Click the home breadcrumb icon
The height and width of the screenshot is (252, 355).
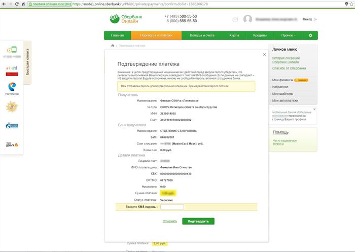click(x=113, y=46)
